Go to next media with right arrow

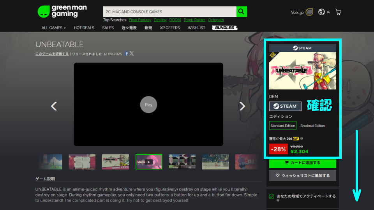[x=242, y=106]
